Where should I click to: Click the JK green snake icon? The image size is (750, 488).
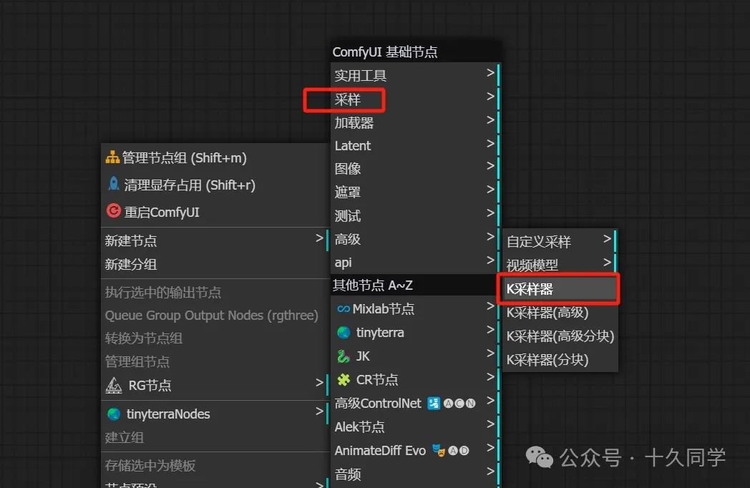(x=344, y=356)
